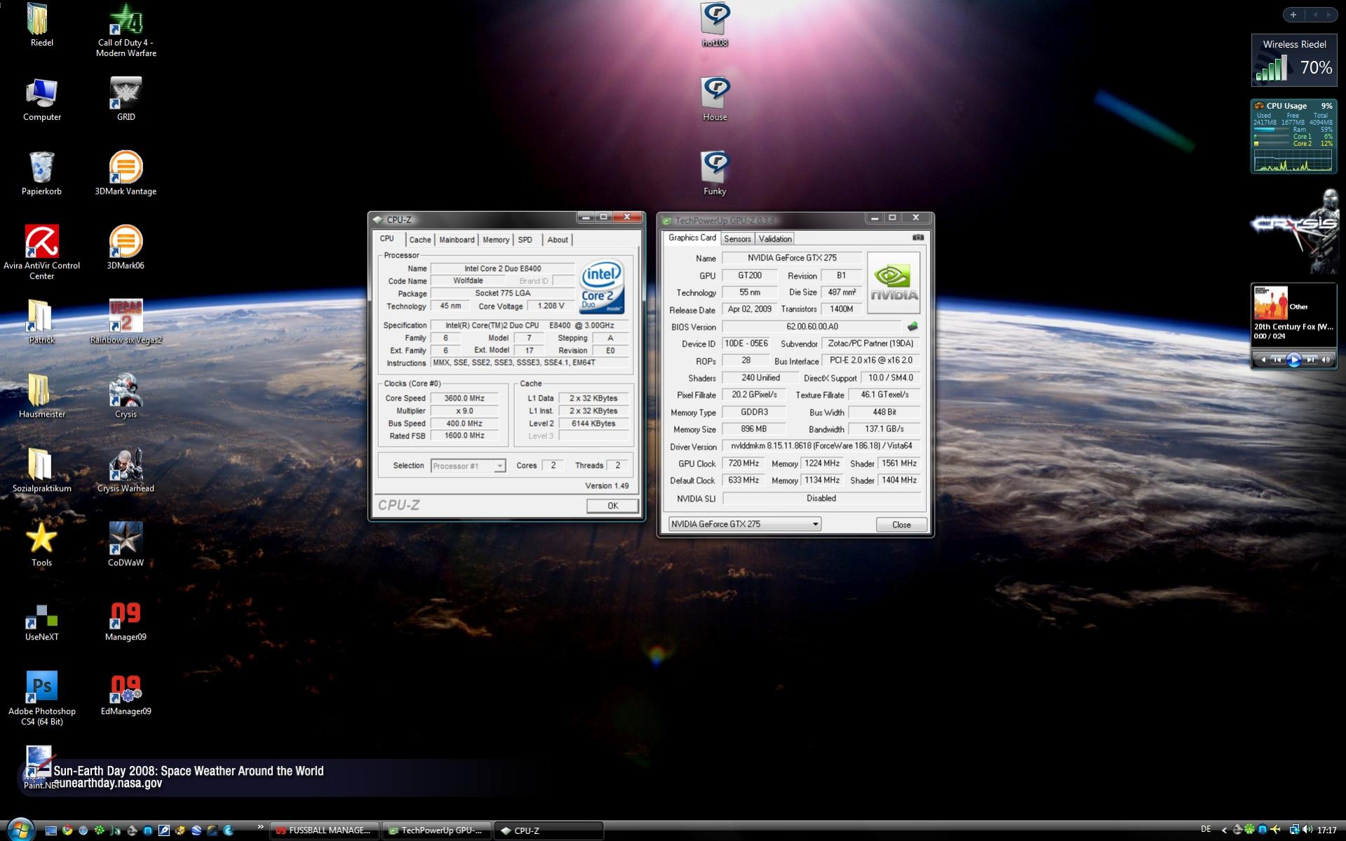Click the CPU-Z taskbar button
Viewport: 1346px width, 841px height.
549,830
